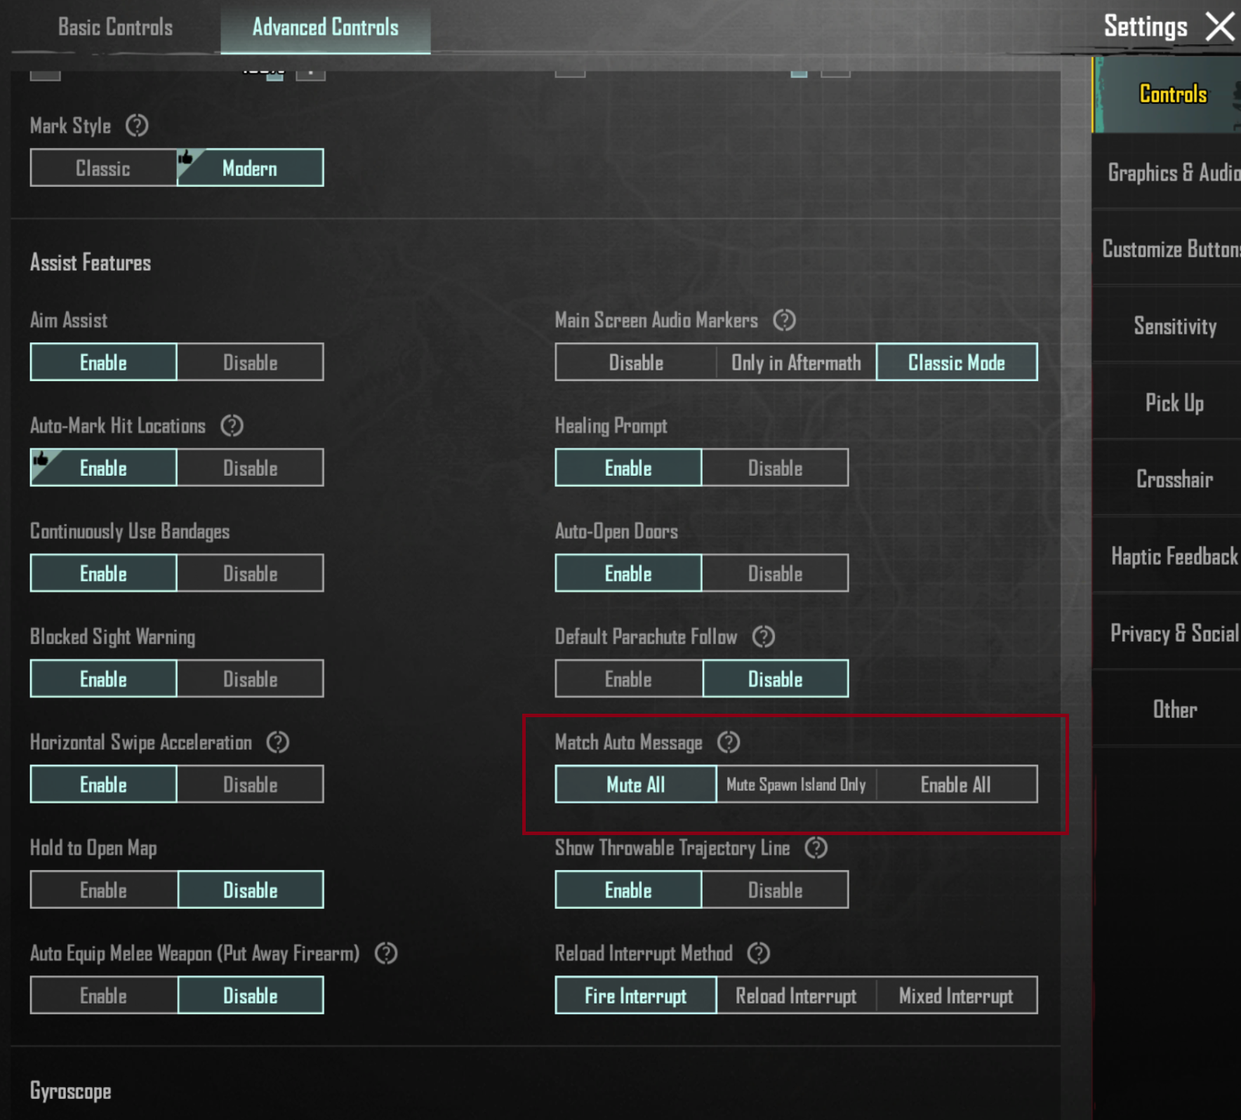Image resolution: width=1241 pixels, height=1120 pixels.
Task: Disable Horizontal Swipe Acceleration
Action: [251, 784]
